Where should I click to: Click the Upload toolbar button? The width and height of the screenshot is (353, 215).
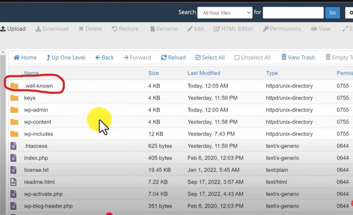(13, 29)
